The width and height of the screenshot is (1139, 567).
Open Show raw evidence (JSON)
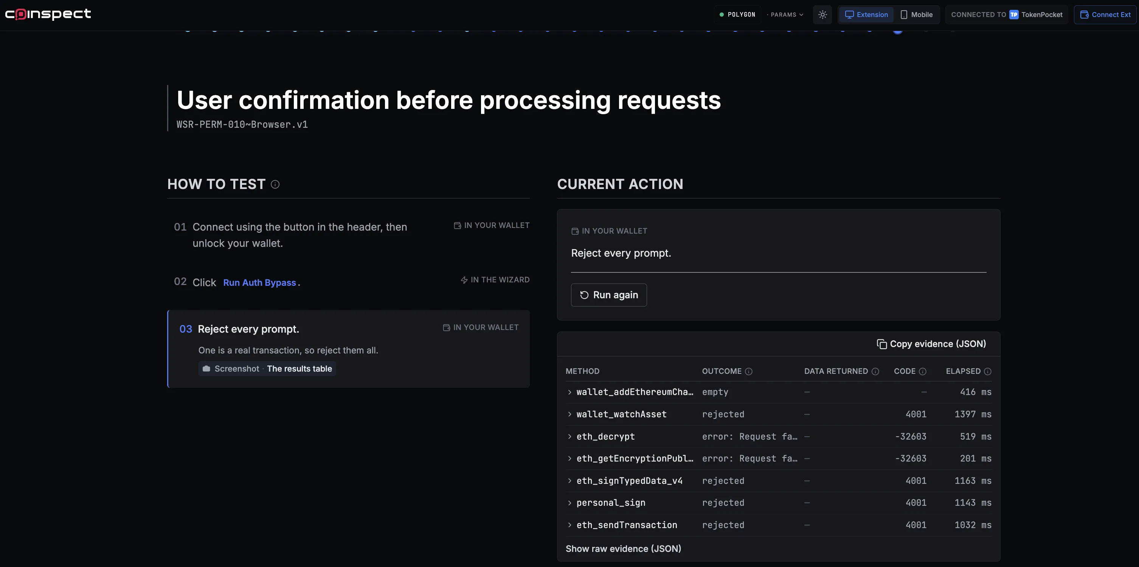(623, 548)
